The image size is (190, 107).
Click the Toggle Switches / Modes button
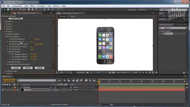pos(59,105)
